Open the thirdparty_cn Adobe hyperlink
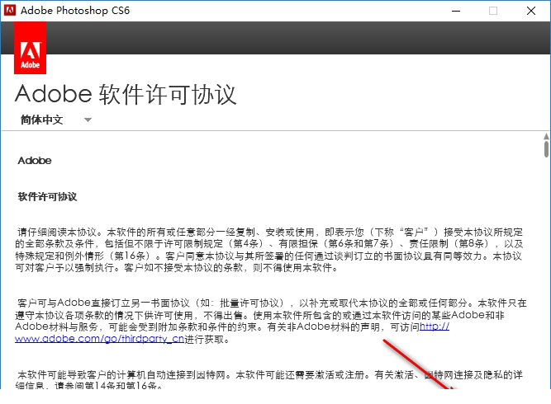The width and height of the screenshot is (551, 404). (99, 339)
